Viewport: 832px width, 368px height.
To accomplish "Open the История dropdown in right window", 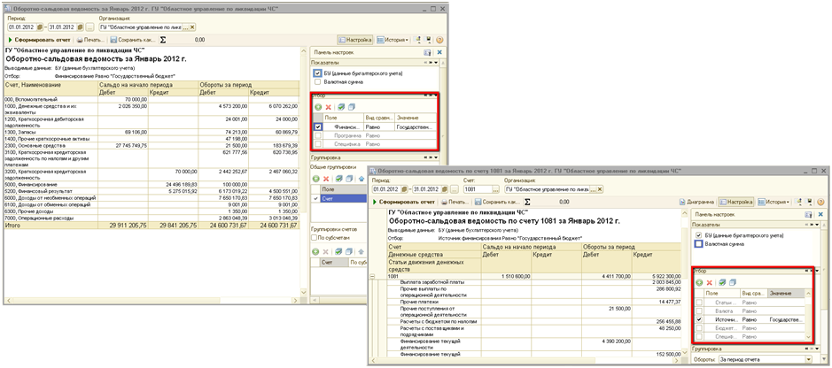I will [778, 202].
